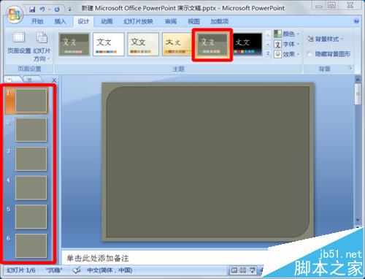Apply the first gray-olive theme thumbnail

(x=74, y=44)
